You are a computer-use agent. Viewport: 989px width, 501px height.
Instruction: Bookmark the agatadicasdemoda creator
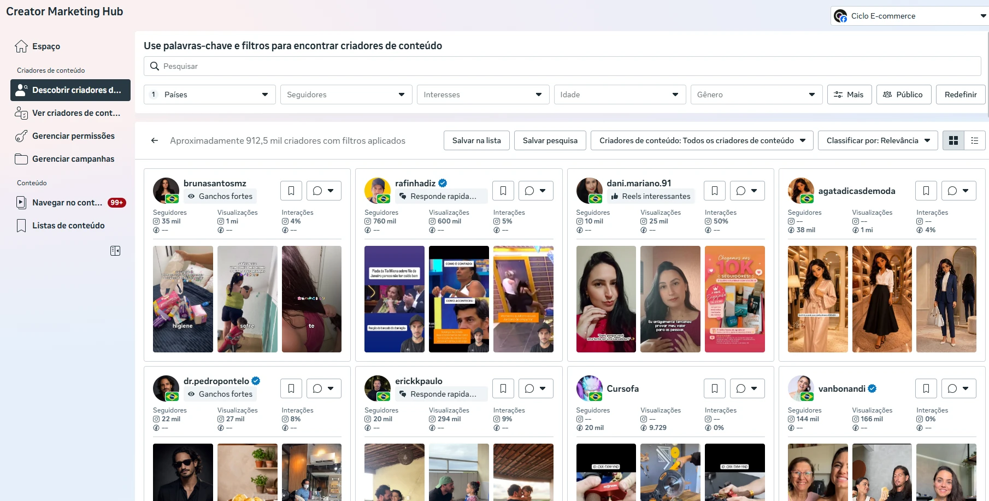926,191
